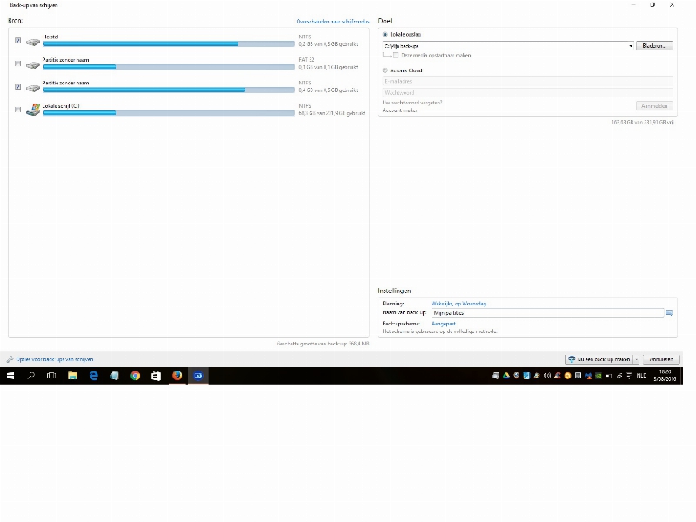Click the Bladeren... browse button
Viewport: 696px width, 522px height.
(655, 45)
